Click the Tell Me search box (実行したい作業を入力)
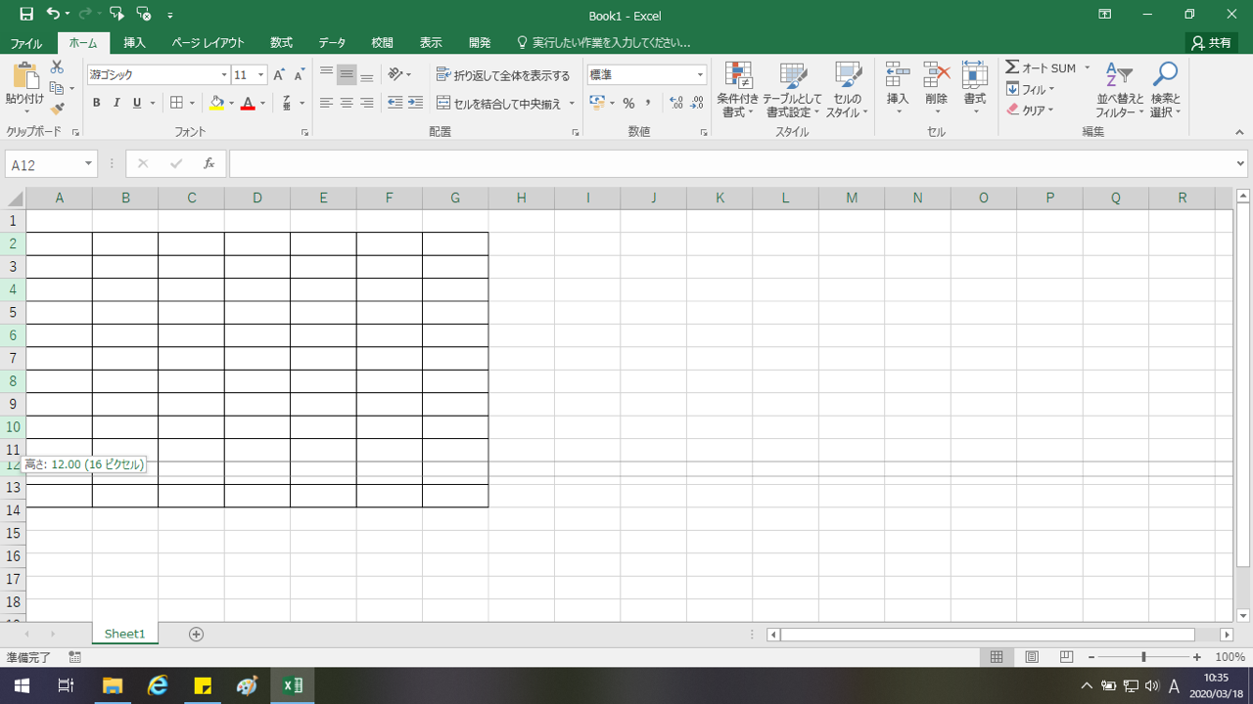 [x=603, y=43]
